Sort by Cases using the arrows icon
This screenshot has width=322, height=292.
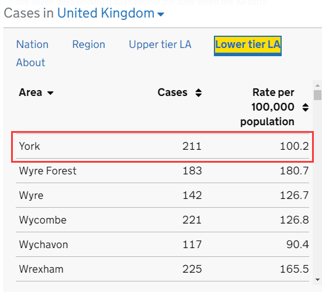198,92
